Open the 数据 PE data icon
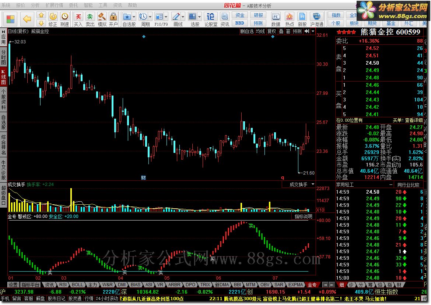The height and width of the screenshot is (305, 431). 276,19
